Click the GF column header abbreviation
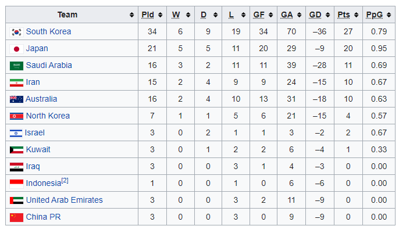The width and height of the screenshot is (399, 233). pyautogui.click(x=259, y=15)
